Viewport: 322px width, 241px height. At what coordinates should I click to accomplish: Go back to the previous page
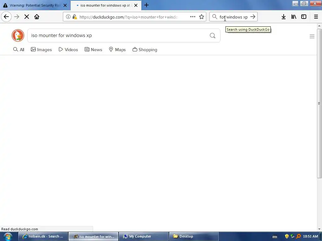pos(6,17)
